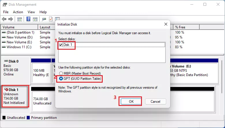This screenshot has width=225, height=128.
Task: Click the "Disk 1" entry in Select disks list
Action: click(x=67, y=45)
